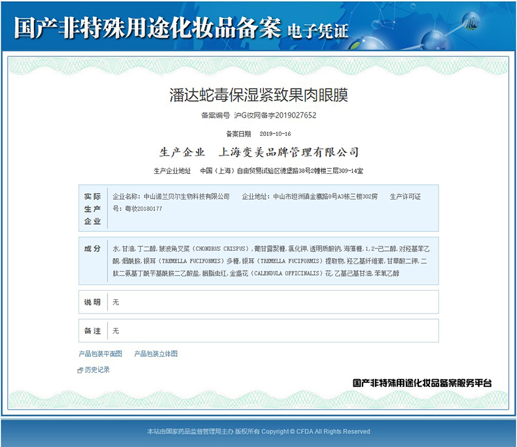Click the 国产非特殊用途化妆品备案服务平台 signature text
Screen dimensions: 517x447
pyautogui.click(x=422, y=383)
